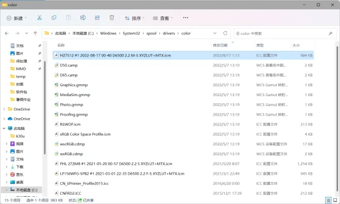The image size is (340, 204).
Task: Open the 查看 (View) dropdown
Action: (x=163, y=18)
